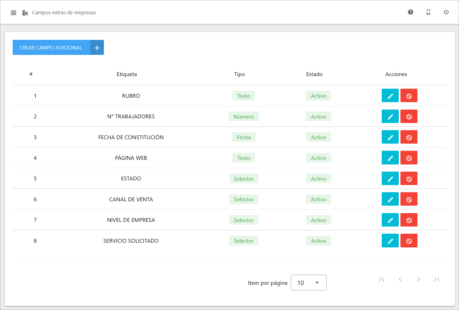Jump to the last page
The image size is (459, 310).
click(436, 279)
